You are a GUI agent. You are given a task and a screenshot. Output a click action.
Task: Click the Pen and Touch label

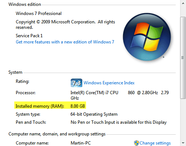[x=31, y=122]
